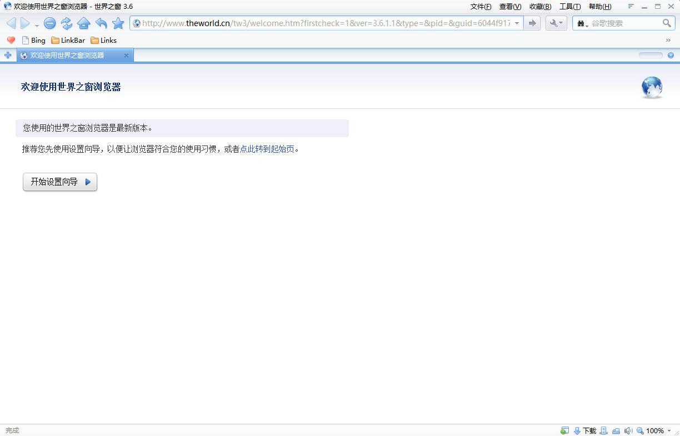Open the back/forward history dropdown

coord(37,25)
